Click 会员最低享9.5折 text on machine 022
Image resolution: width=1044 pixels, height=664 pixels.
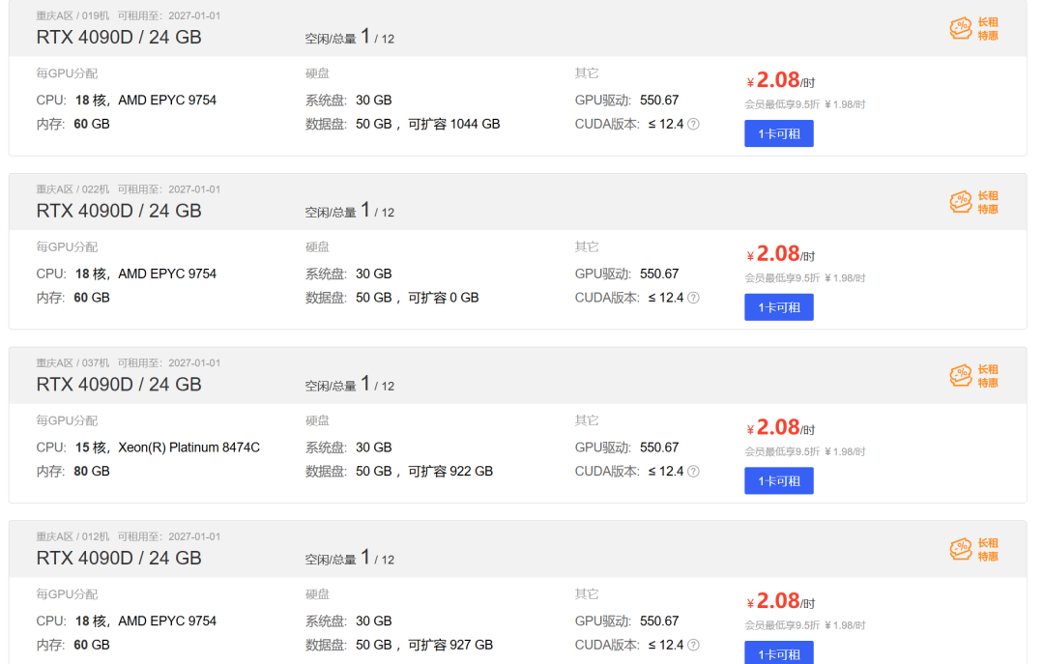pyautogui.click(x=782, y=278)
